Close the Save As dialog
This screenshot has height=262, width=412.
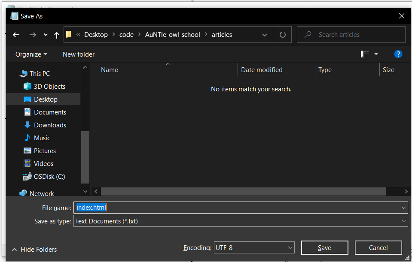pyautogui.click(x=402, y=16)
